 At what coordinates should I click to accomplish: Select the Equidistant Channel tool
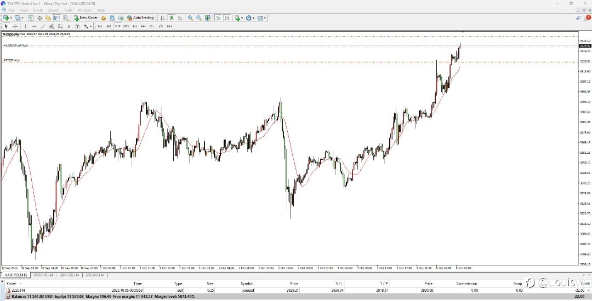pyautogui.click(x=52, y=26)
